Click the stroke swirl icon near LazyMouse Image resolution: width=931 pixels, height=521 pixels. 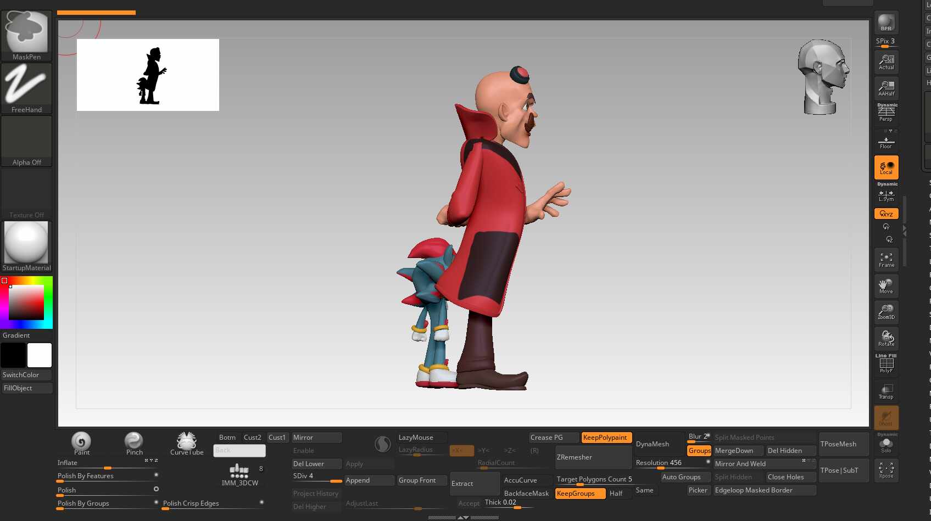pyautogui.click(x=383, y=444)
